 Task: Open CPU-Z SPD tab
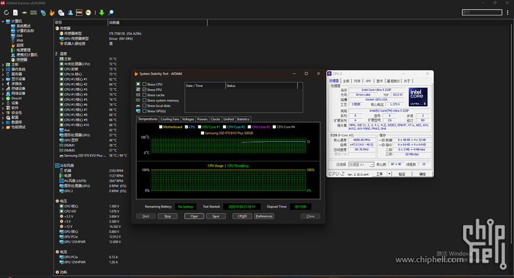[368, 81]
